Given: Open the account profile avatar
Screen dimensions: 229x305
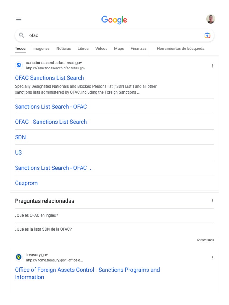Looking at the screenshot, I should (211, 19).
